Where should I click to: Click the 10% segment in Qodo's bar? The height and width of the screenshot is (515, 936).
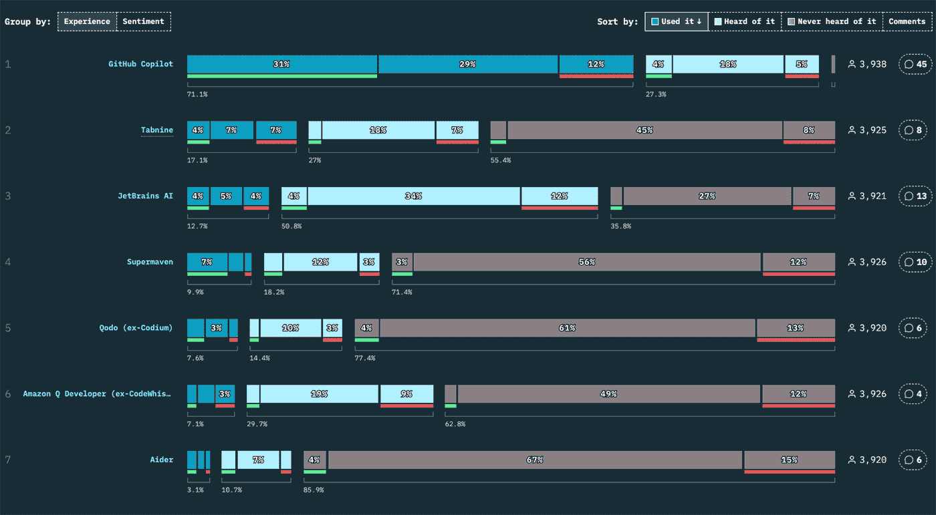pos(291,328)
